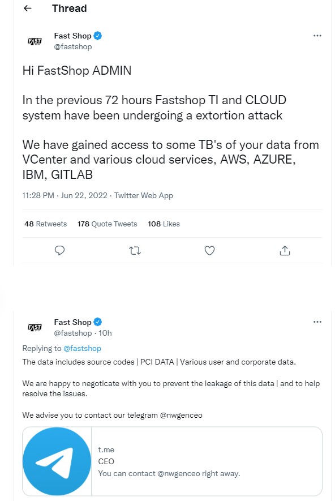
Task: Retweet the main tweet
Action: point(135,250)
